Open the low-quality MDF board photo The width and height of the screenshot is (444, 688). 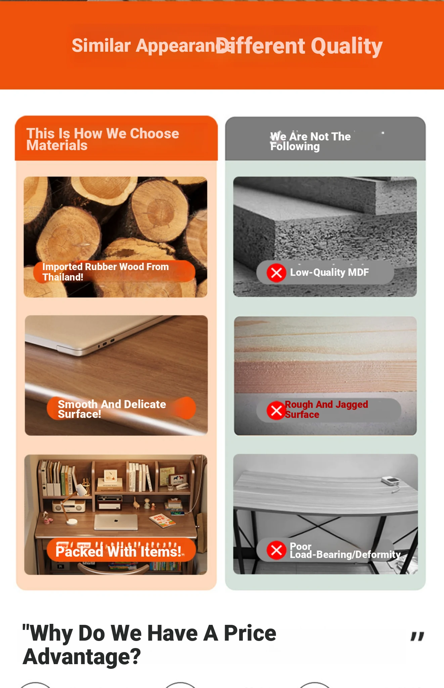pyautogui.click(x=325, y=237)
